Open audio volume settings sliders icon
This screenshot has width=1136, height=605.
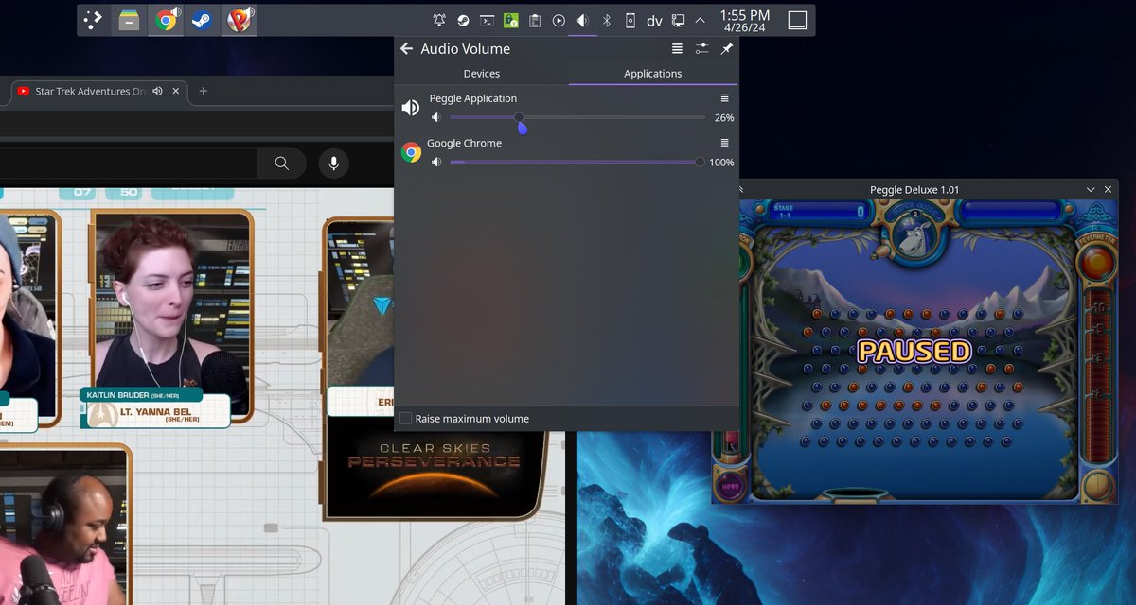pos(701,48)
